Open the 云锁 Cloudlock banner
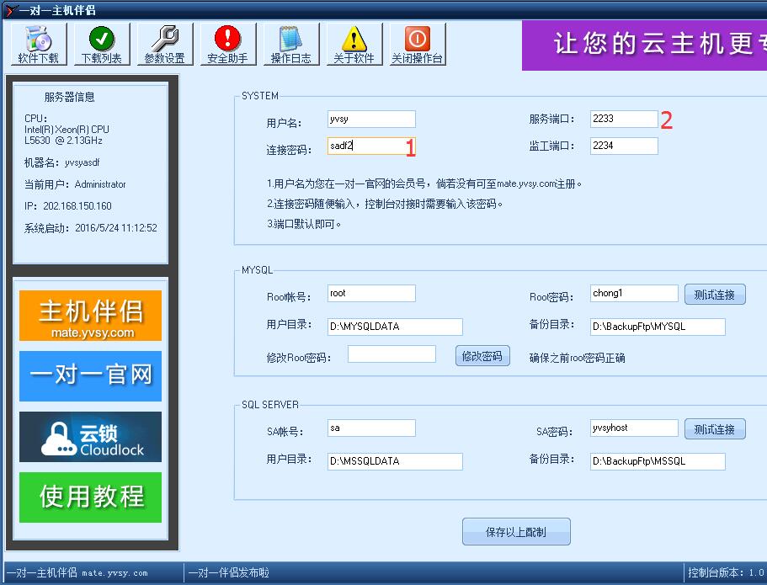This screenshot has width=767, height=585. pos(90,437)
